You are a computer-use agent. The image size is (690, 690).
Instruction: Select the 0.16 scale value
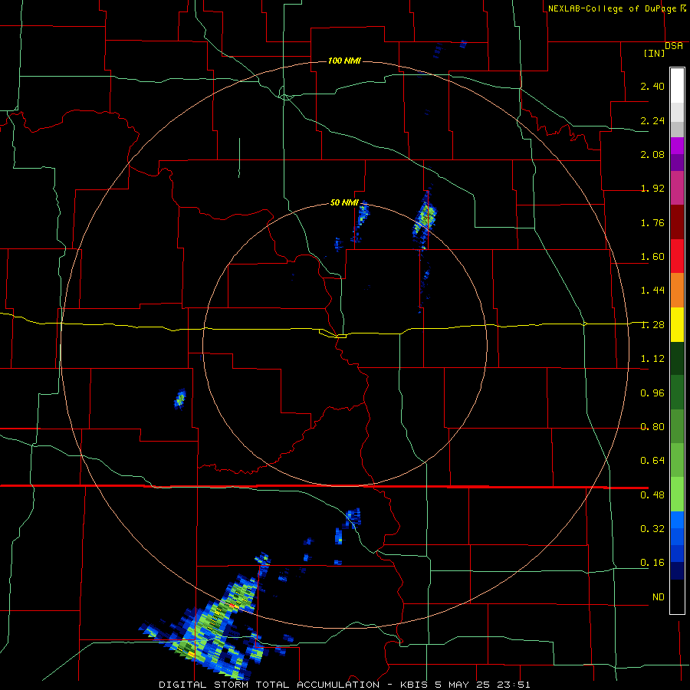652,563
